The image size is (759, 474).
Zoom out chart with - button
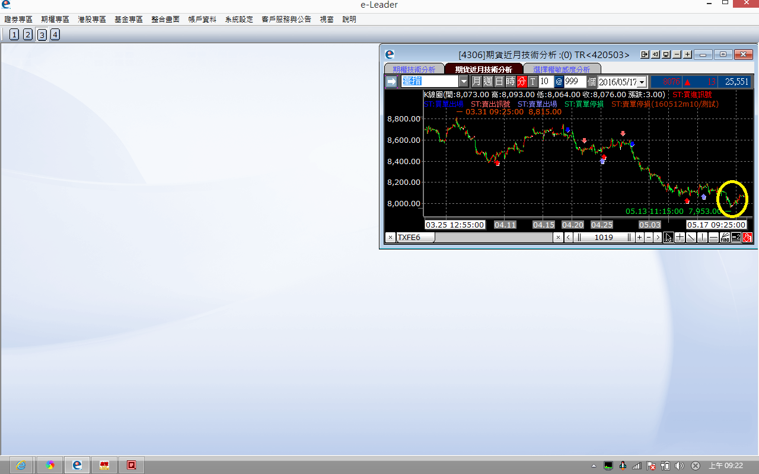coord(648,238)
